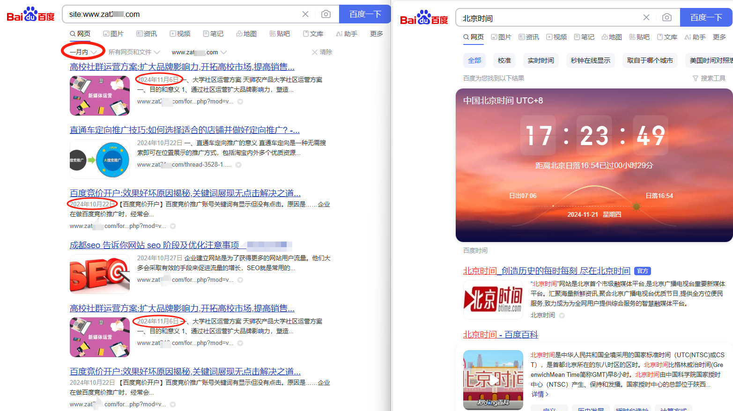
Task: Click info icon beside 北京时间 source label
Action: (x=562, y=316)
